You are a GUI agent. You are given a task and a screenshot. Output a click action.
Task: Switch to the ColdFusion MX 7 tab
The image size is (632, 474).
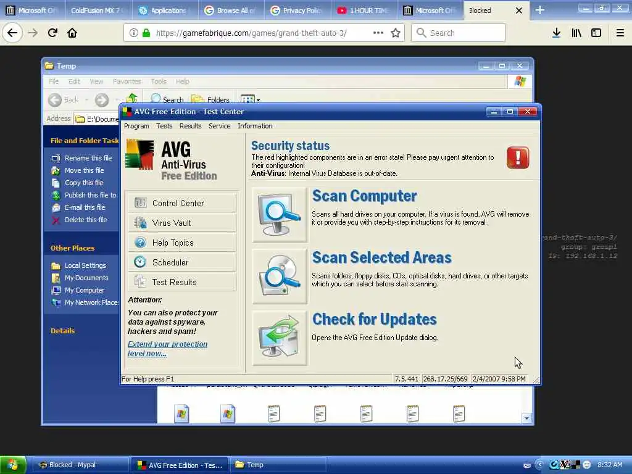click(99, 10)
